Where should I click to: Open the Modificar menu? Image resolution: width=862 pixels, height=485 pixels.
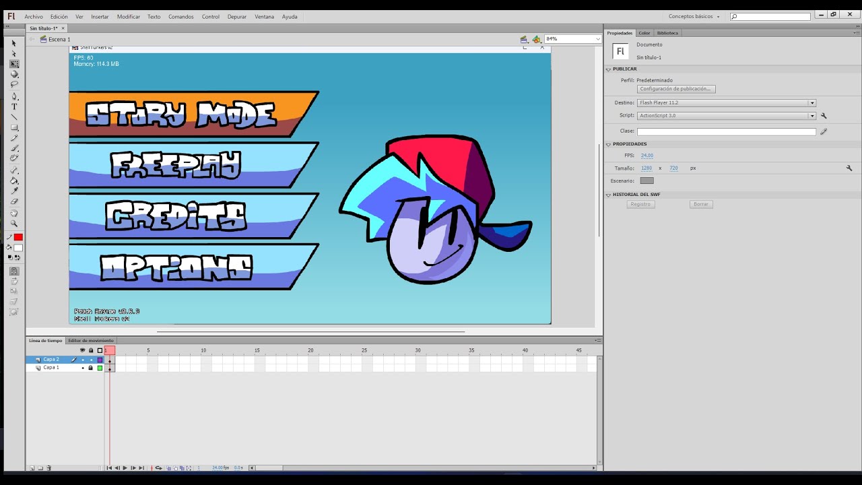tap(129, 16)
